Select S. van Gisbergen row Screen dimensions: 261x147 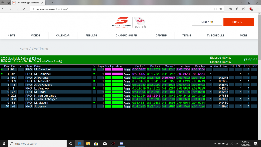(x=129, y=99)
